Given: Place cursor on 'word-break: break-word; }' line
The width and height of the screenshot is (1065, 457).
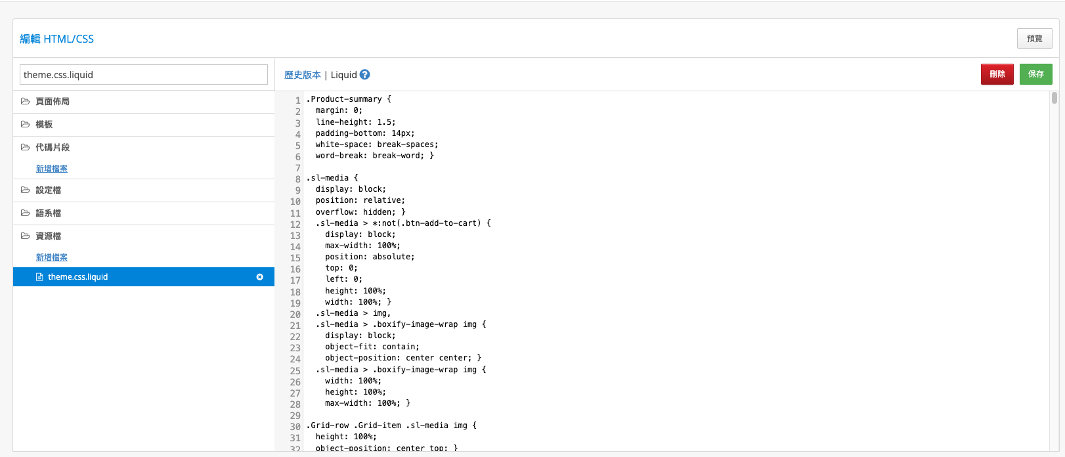Looking at the screenshot, I should coord(375,156).
